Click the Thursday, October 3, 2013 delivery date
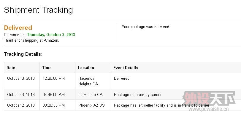Screen dimensions: 241x119 pyautogui.click(x=51, y=35)
